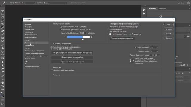Switch to the 'Навигатор' tab
191x107 pixels.
pyautogui.click(x=162, y=8)
